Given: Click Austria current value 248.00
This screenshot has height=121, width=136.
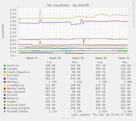Looking at the screenshot, I should 50,66.
